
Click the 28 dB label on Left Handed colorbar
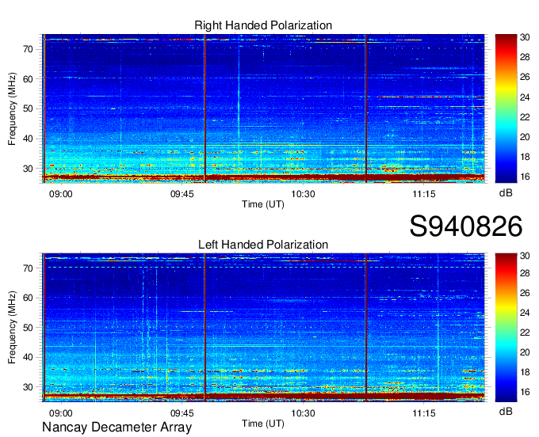click(525, 273)
